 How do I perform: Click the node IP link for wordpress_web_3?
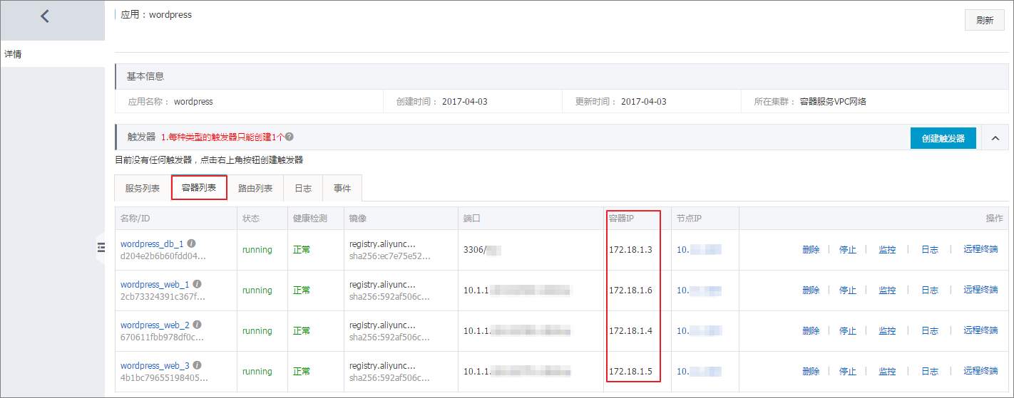pyautogui.click(x=699, y=371)
